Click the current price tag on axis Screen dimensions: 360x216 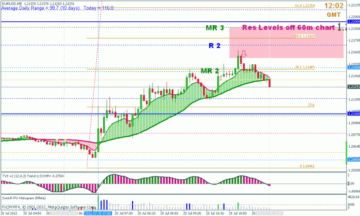click(x=354, y=87)
